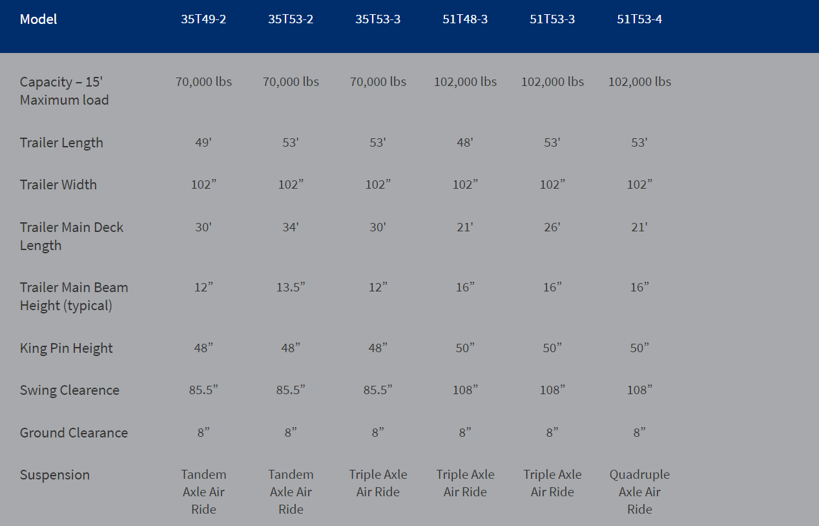The height and width of the screenshot is (526, 819).
Task: Select the 13.5” main beam height value
Action: (x=291, y=288)
